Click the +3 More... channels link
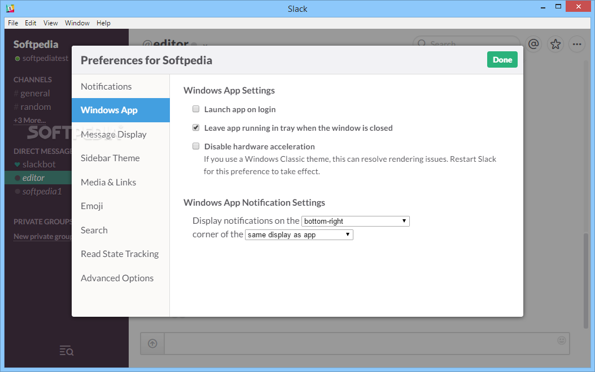The height and width of the screenshot is (372, 595). 29,121
